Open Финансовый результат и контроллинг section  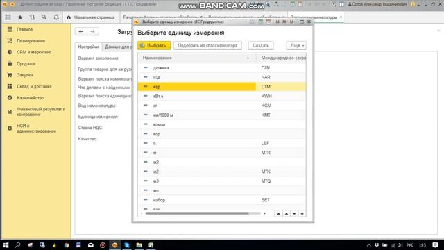click(41, 112)
